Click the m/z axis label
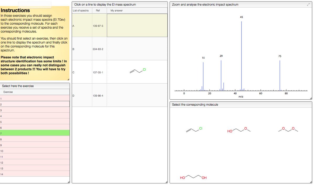The width and height of the screenshot is (315, 185). [241, 97]
